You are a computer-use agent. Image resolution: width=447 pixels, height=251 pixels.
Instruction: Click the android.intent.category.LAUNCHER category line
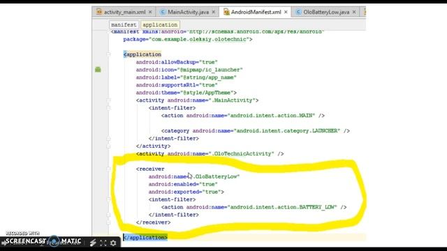256,131
